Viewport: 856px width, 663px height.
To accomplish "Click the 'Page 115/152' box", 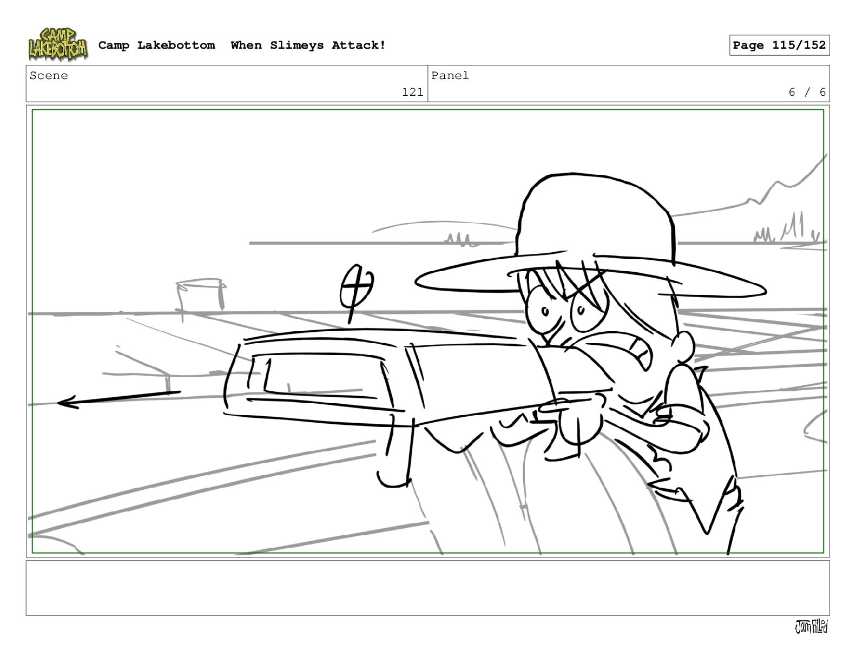I will [x=779, y=45].
